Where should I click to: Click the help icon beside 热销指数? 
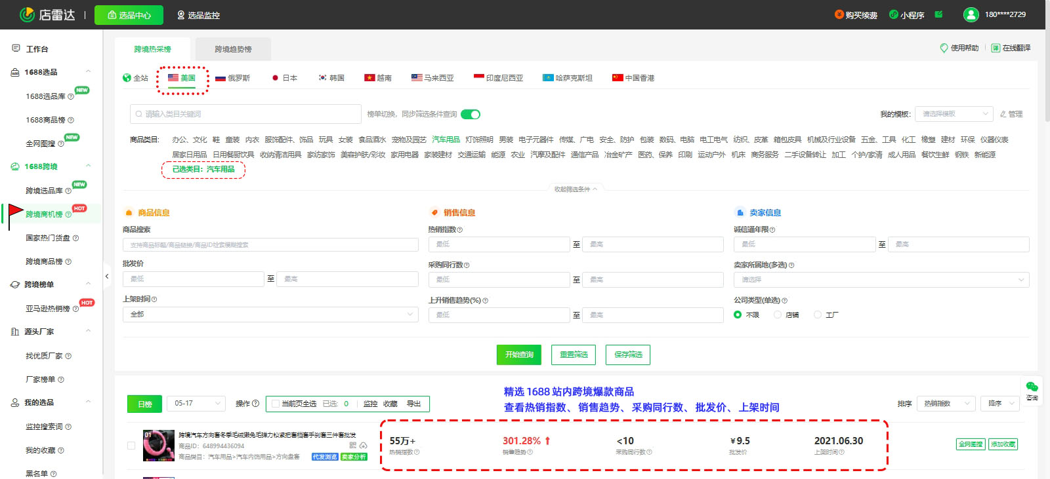coord(459,230)
